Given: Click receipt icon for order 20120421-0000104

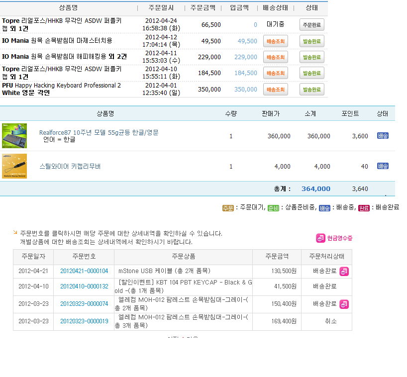Looking at the screenshot, I should [x=344, y=272].
